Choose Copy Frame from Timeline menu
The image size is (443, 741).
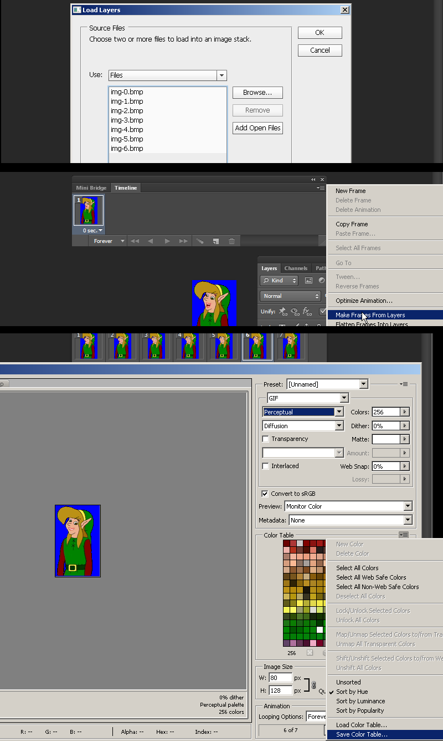(352, 224)
